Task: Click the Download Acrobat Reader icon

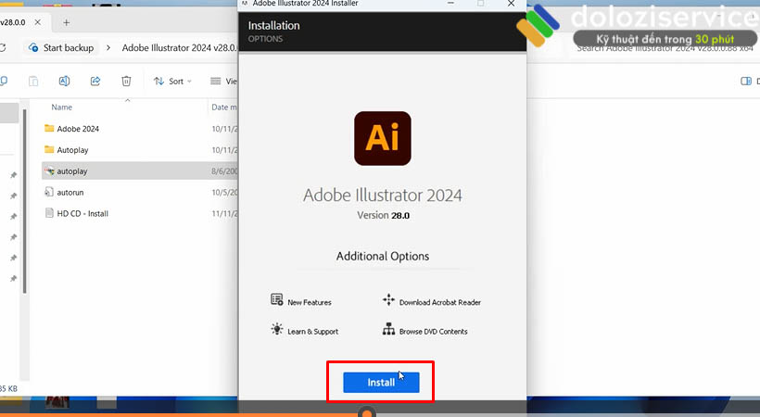Action: click(x=388, y=300)
